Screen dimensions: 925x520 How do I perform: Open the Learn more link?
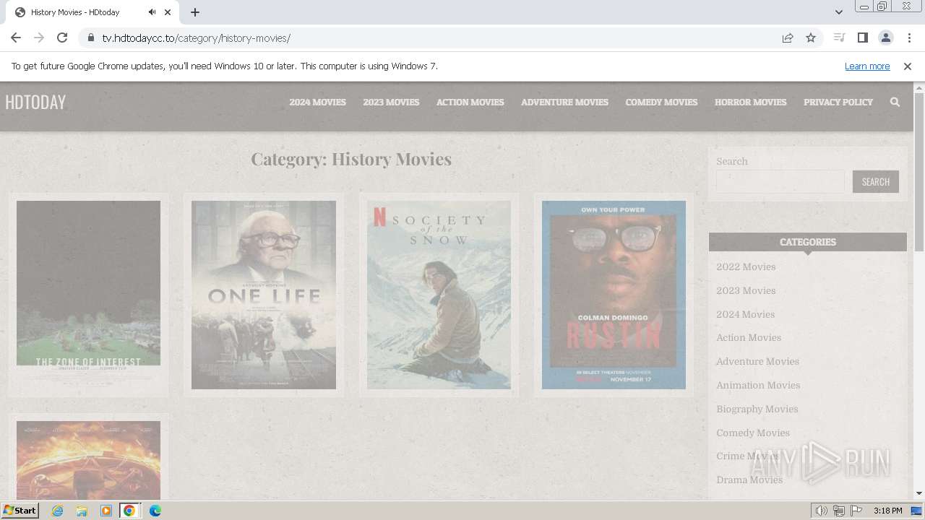(867, 66)
